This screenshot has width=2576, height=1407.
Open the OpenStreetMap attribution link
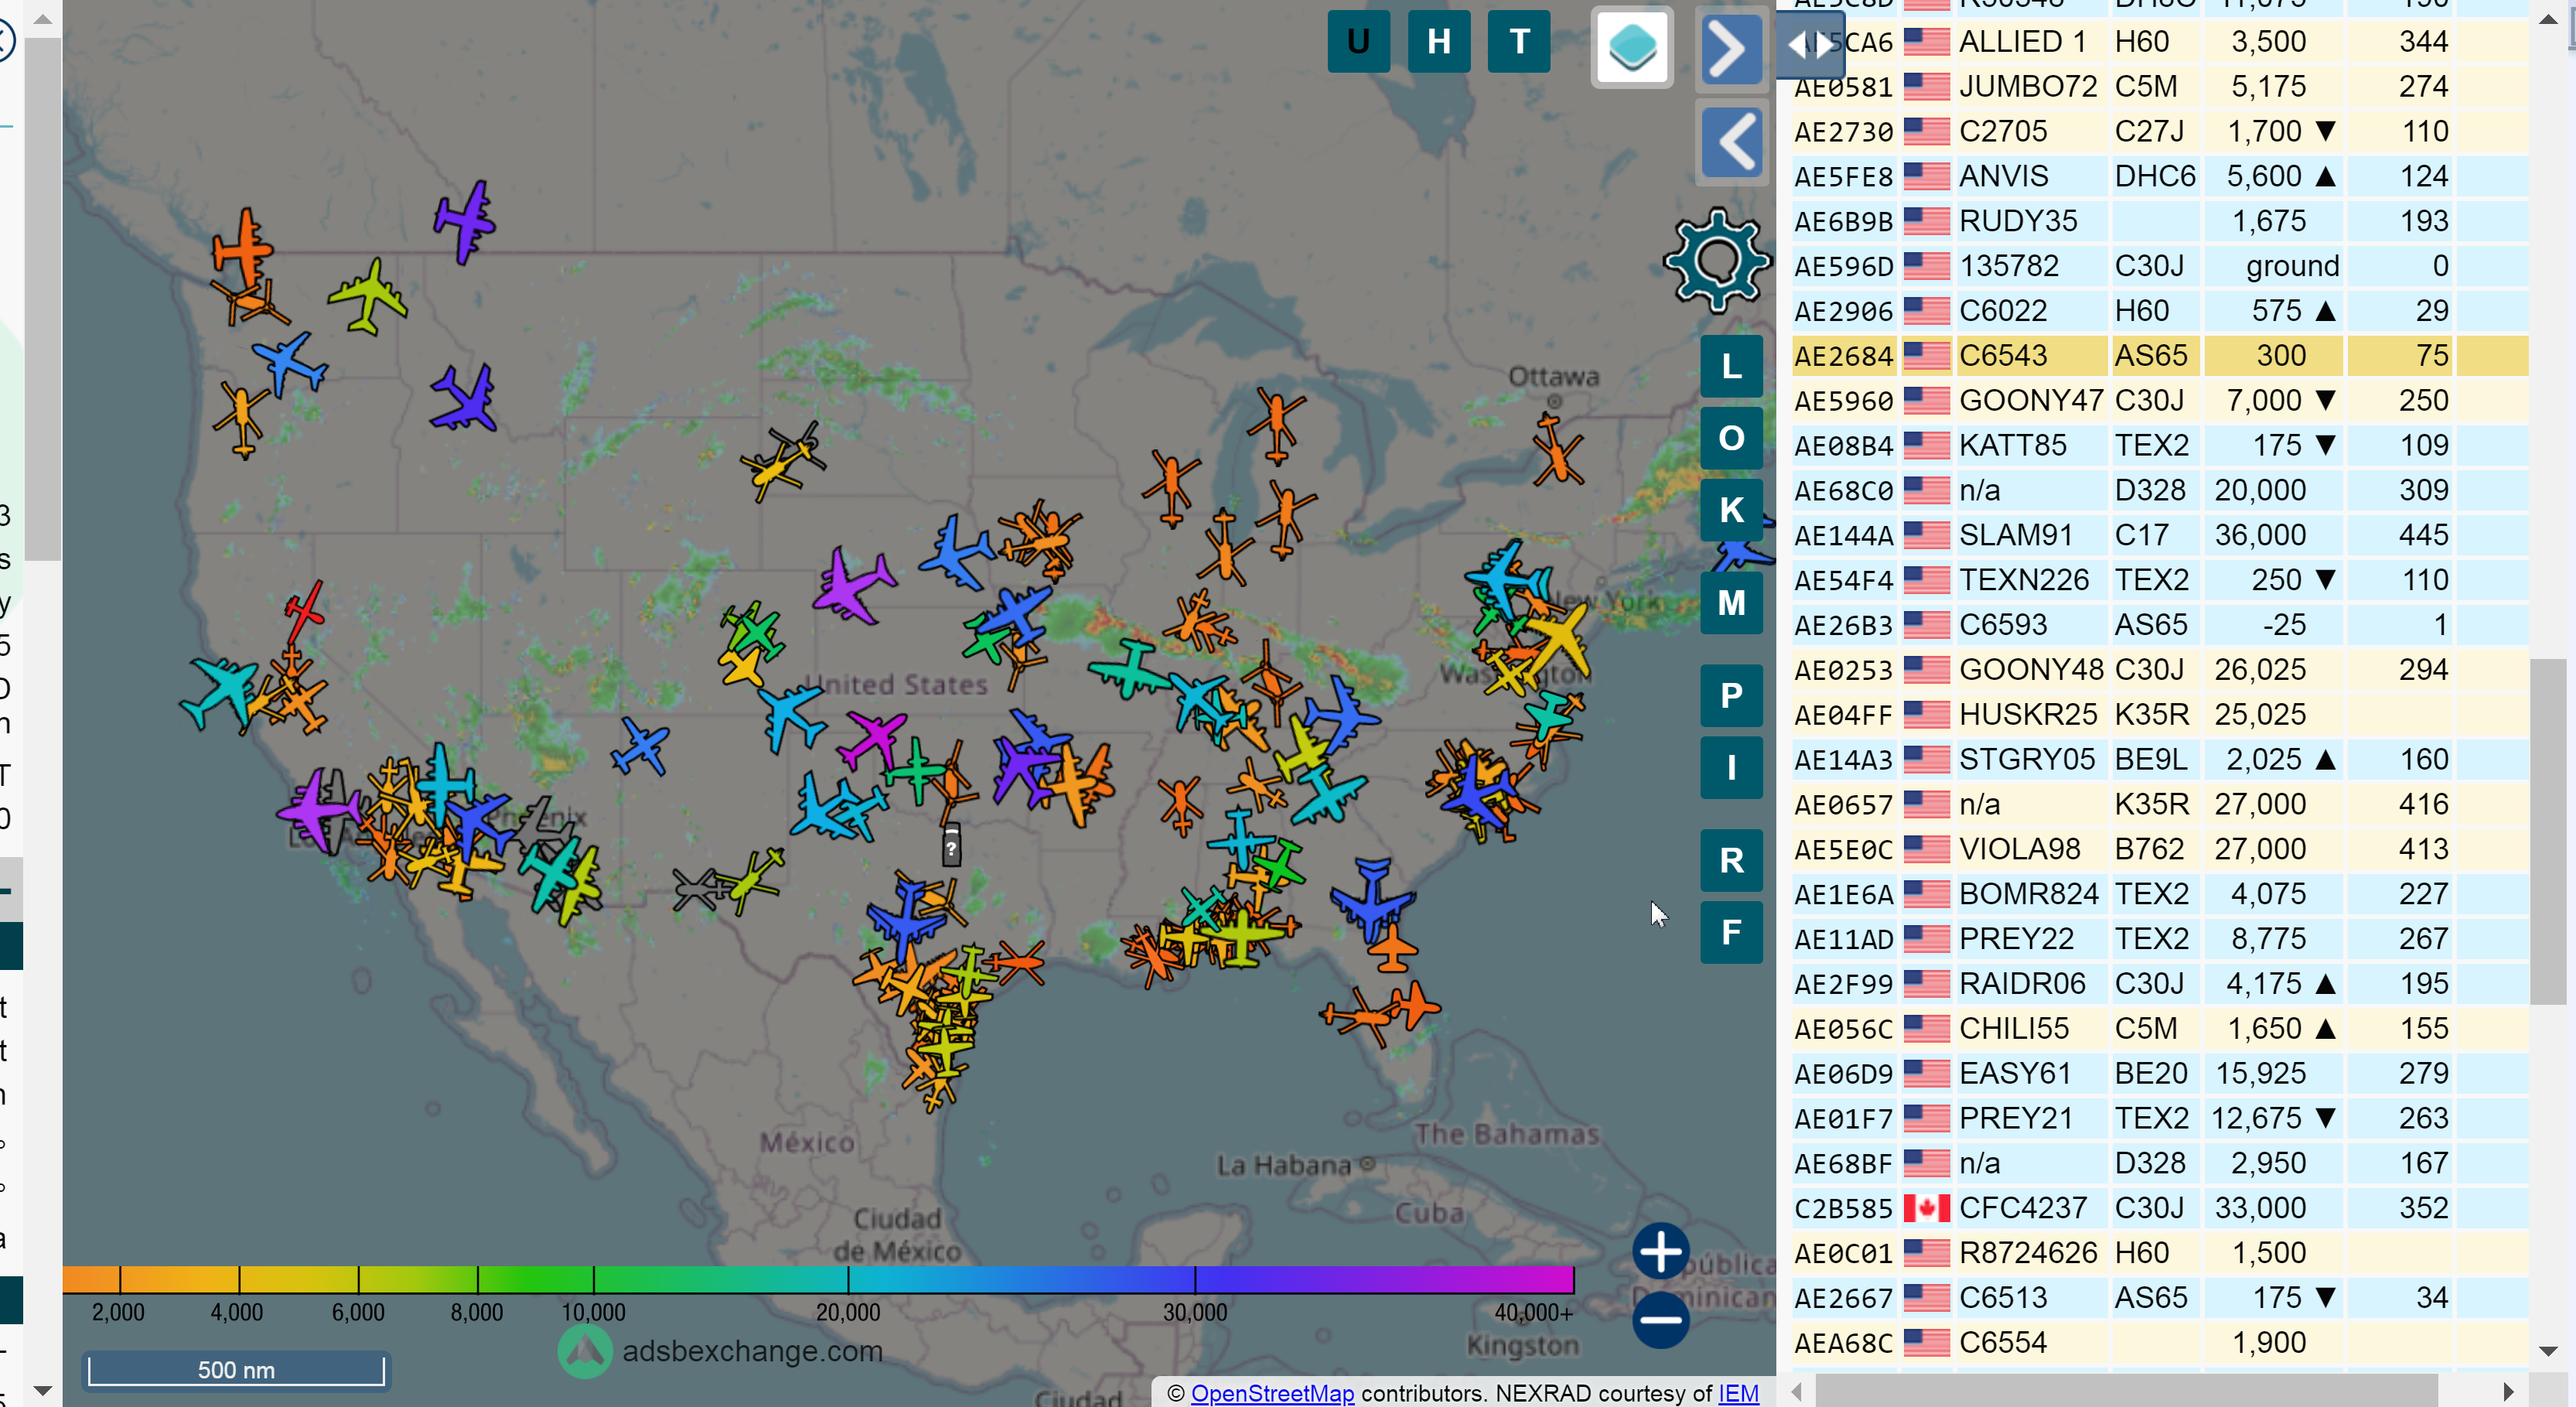click(x=1272, y=1393)
